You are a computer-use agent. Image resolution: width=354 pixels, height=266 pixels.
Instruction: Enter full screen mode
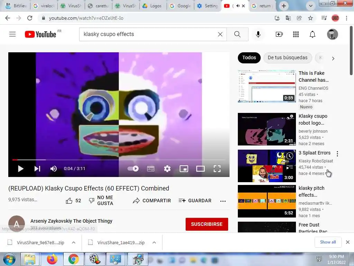pos(217,169)
